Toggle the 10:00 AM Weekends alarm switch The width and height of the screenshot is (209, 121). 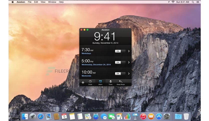(x=120, y=73)
